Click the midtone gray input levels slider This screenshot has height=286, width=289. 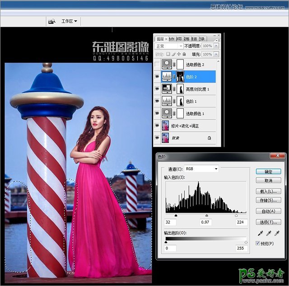tap(207, 216)
